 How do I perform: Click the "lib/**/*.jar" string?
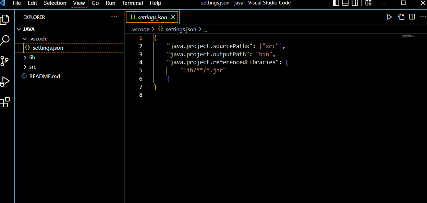click(203, 70)
